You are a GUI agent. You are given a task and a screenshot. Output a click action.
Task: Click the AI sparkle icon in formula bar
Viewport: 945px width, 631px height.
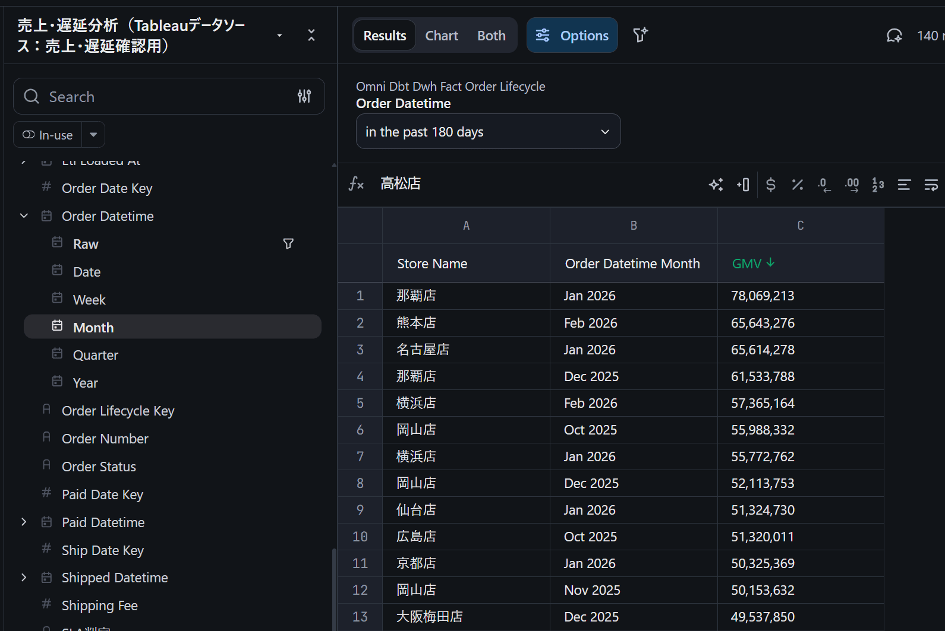pyautogui.click(x=716, y=185)
